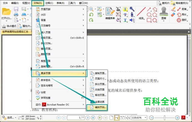Switch to single page layout
Viewport: 192px width, 122px height.
click(111, 118)
